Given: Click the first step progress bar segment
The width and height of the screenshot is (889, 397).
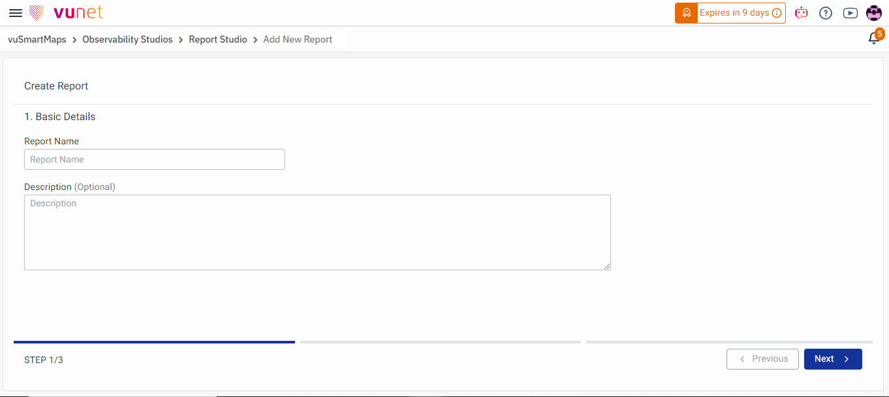Looking at the screenshot, I should (154, 341).
